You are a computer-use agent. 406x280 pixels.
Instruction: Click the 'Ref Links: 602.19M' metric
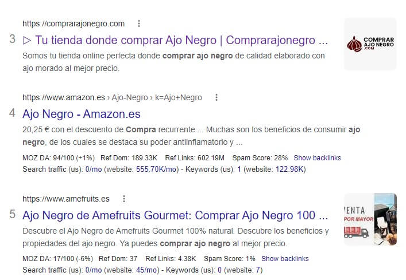click(x=195, y=158)
